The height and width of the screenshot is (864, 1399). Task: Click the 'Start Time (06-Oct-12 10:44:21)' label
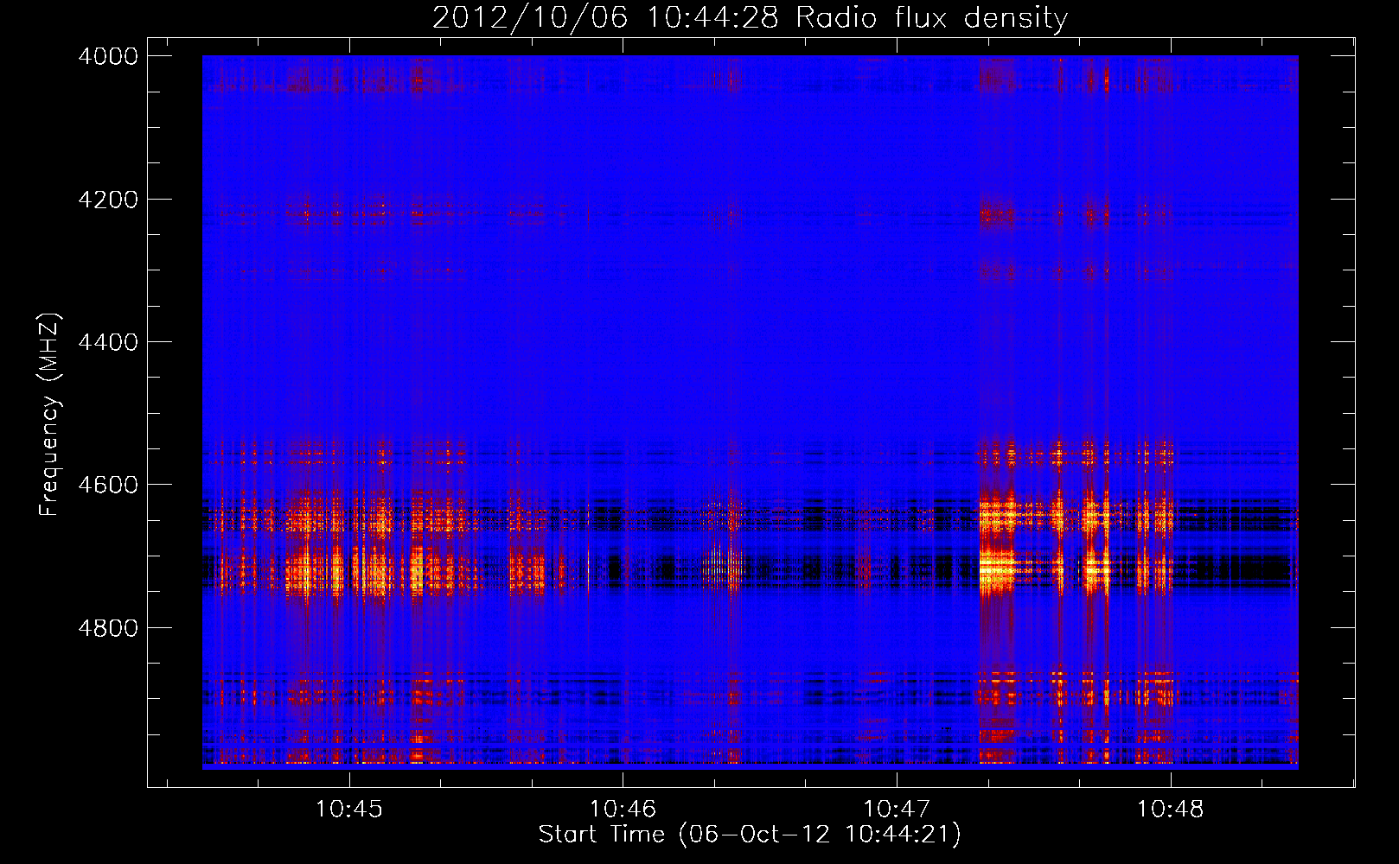pos(750,835)
